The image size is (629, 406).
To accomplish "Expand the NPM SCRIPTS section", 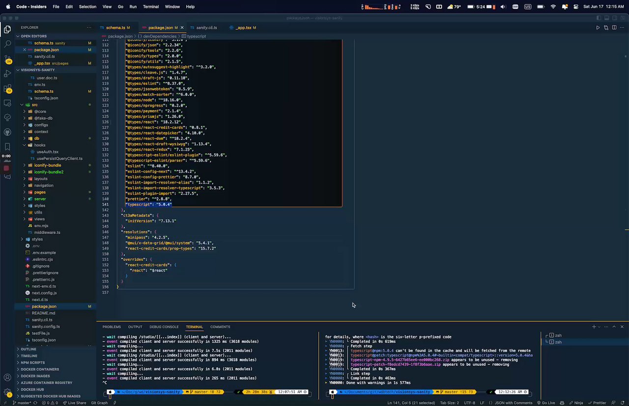I will [x=32, y=362].
